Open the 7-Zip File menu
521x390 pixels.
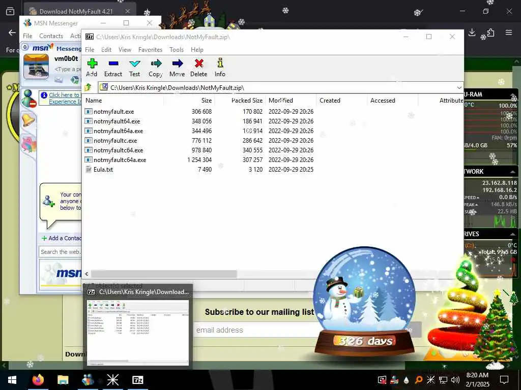pos(90,50)
